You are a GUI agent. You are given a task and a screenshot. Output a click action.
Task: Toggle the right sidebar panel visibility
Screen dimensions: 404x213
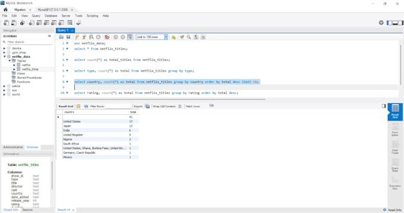coord(401,23)
